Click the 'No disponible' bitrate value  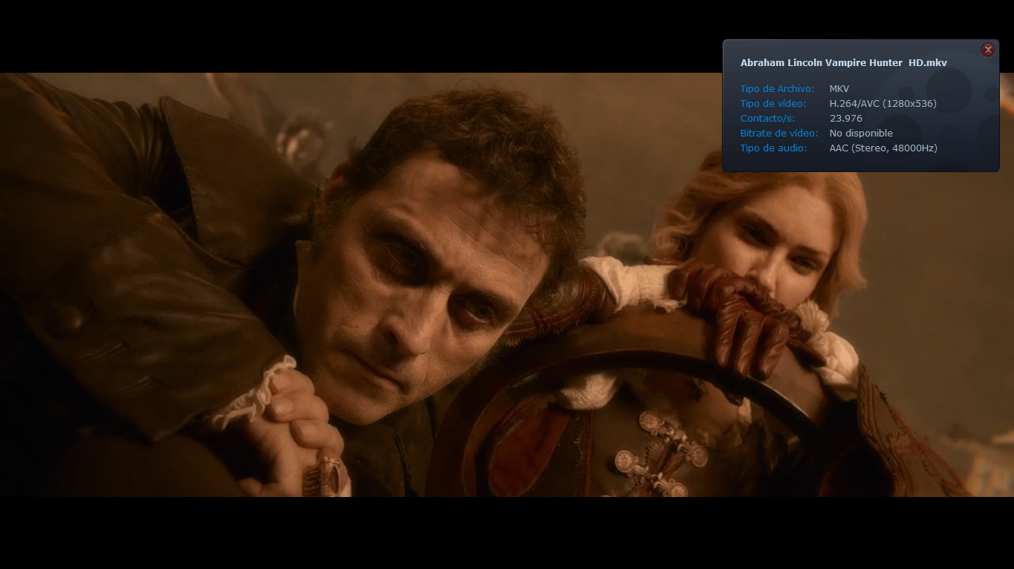tap(862, 134)
